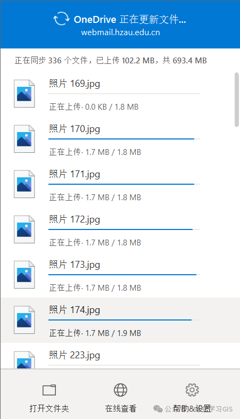
Task: Click the image file icon for 照片 171.jpg
Action: pyautogui.click(x=24, y=184)
